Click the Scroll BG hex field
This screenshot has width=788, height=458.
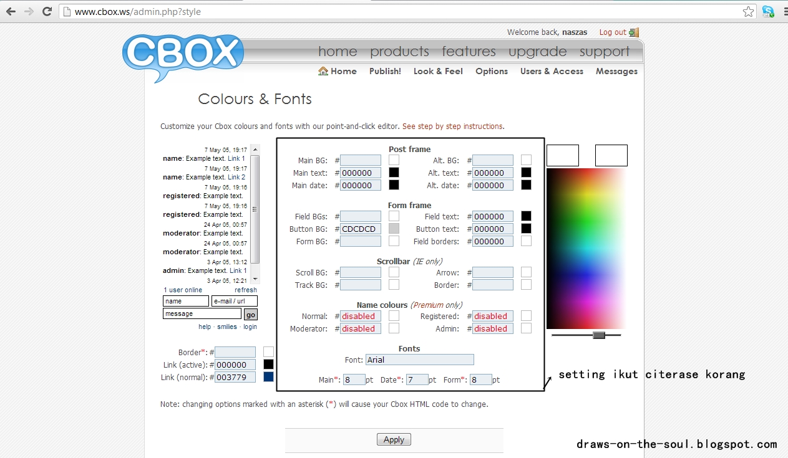pyautogui.click(x=361, y=272)
